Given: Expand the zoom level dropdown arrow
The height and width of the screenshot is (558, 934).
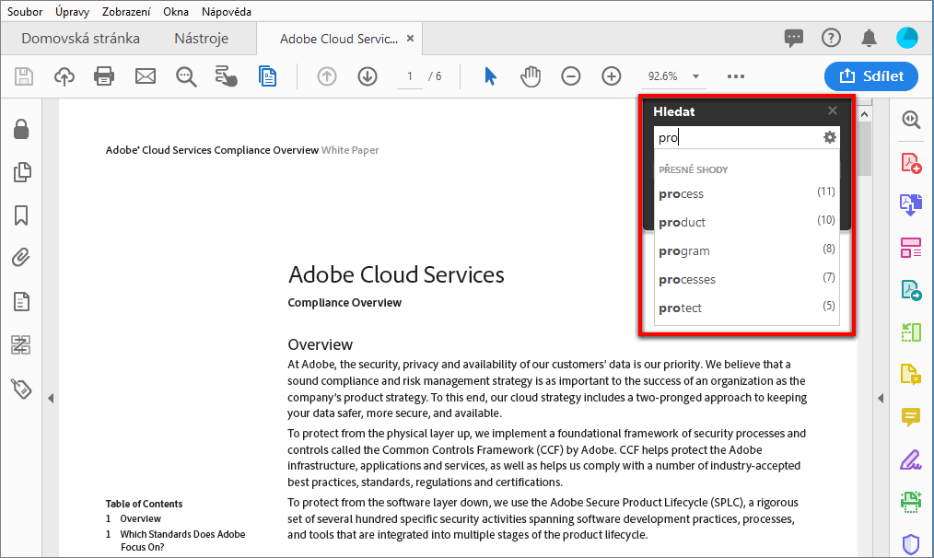Looking at the screenshot, I should pos(695,76).
